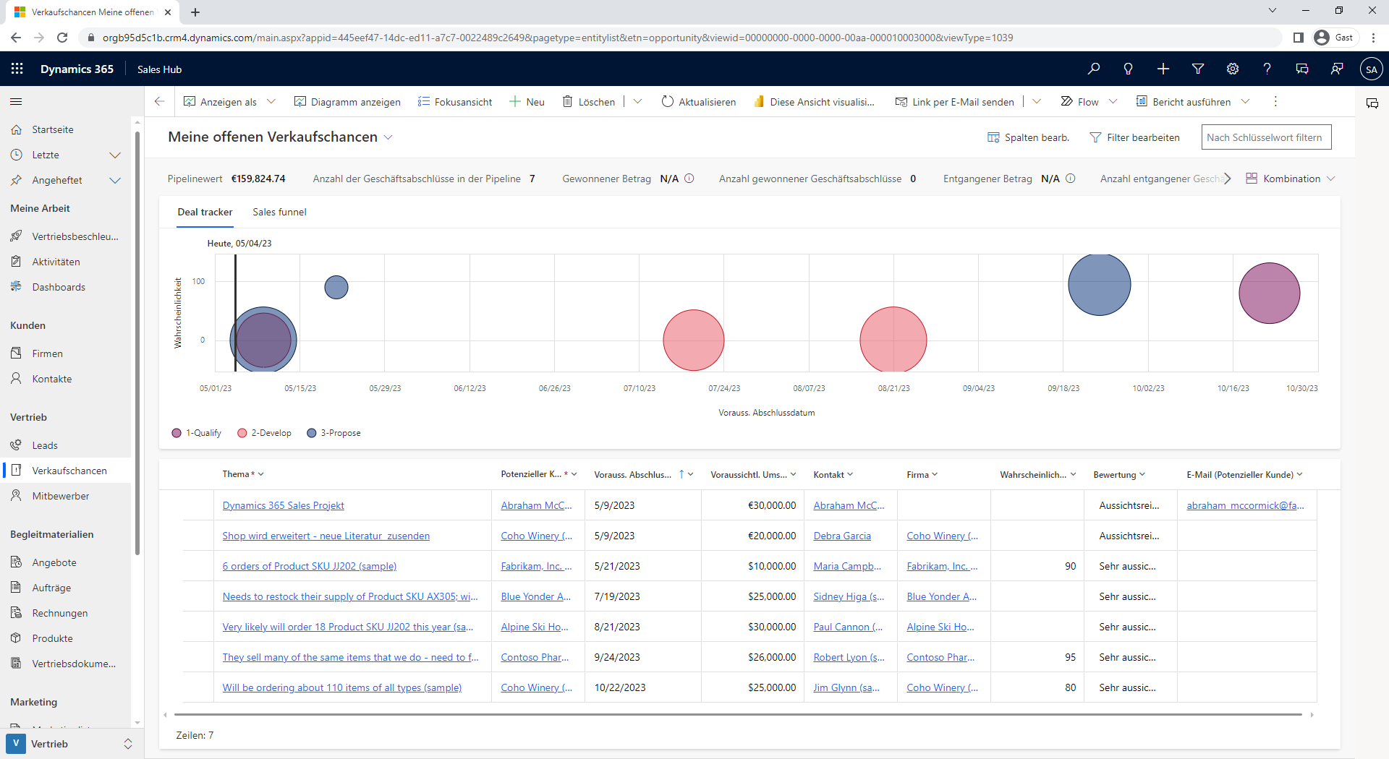This screenshot has height=759, width=1389.
Task: Toggle the 2-Develop legend item
Action: point(264,433)
